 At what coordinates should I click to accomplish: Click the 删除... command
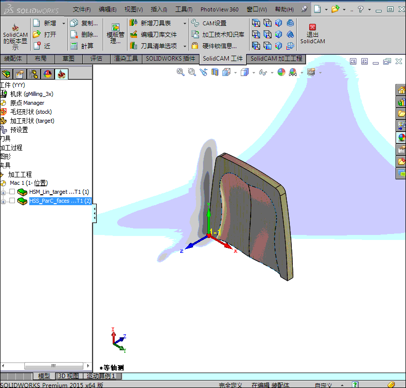84,34
